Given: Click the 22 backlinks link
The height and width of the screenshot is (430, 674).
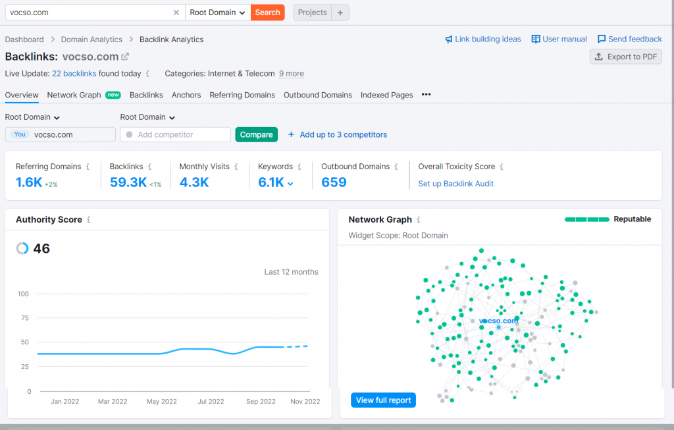Looking at the screenshot, I should 74,74.
